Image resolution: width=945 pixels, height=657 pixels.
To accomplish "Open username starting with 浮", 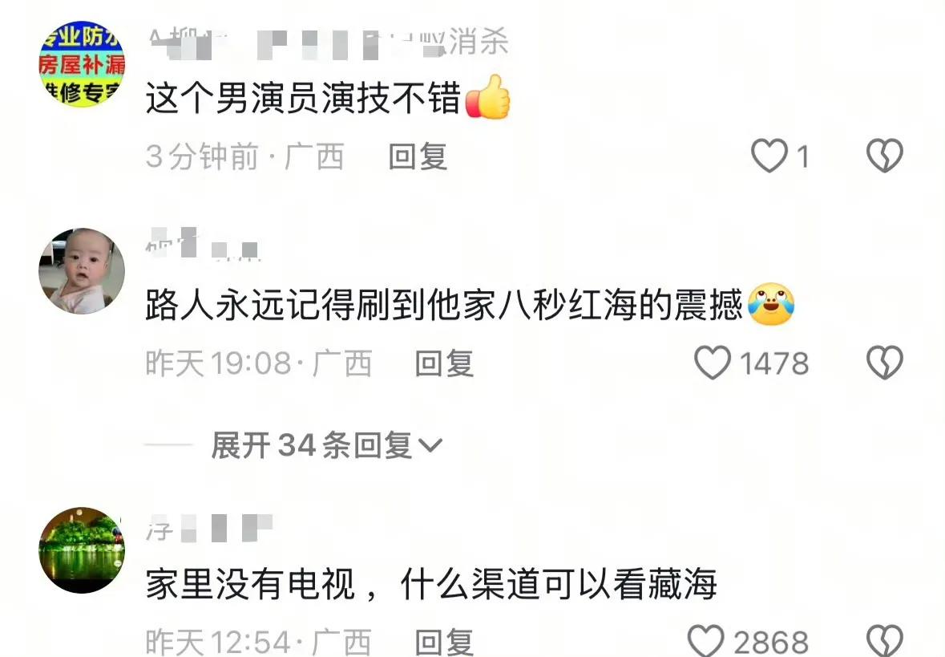I will tap(209, 528).
